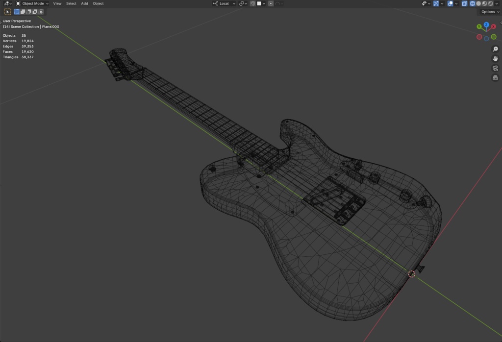The image size is (502, 342).
Task: Click the Scene Collection | Plane.003 label
Action: click(31, 27)
